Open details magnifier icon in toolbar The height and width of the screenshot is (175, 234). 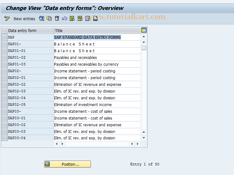pyautogui.click(x=42, y=19)
